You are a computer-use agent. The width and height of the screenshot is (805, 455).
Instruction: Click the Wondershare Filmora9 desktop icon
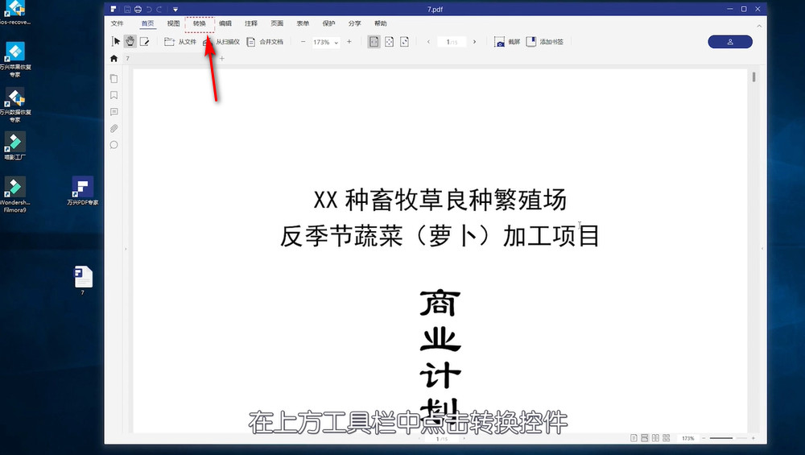(x=14, y=195)
